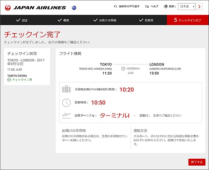Click the JL43 flight number under the duration
The height and width of the screenshot is (170, 209).
click(130, 73)
